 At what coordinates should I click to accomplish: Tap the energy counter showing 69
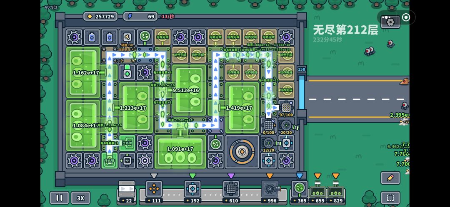[140, 16]
